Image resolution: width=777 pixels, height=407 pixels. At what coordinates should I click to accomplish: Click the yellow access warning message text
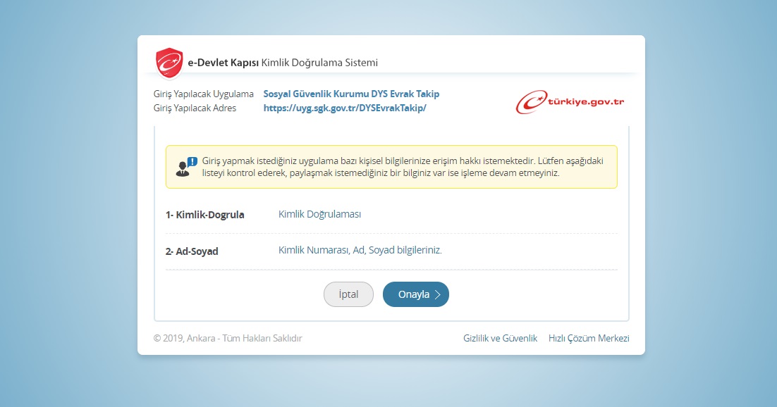click(x=403, y=167)
